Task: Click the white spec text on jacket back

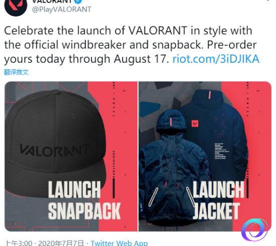Action: point(222,151)
